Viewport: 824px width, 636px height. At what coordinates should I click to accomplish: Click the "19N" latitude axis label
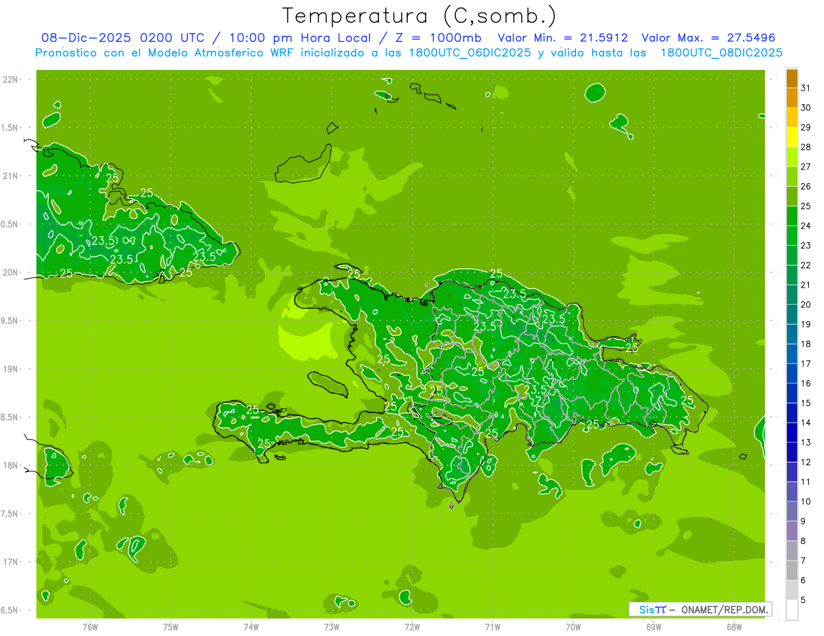(x=11, y=369)
